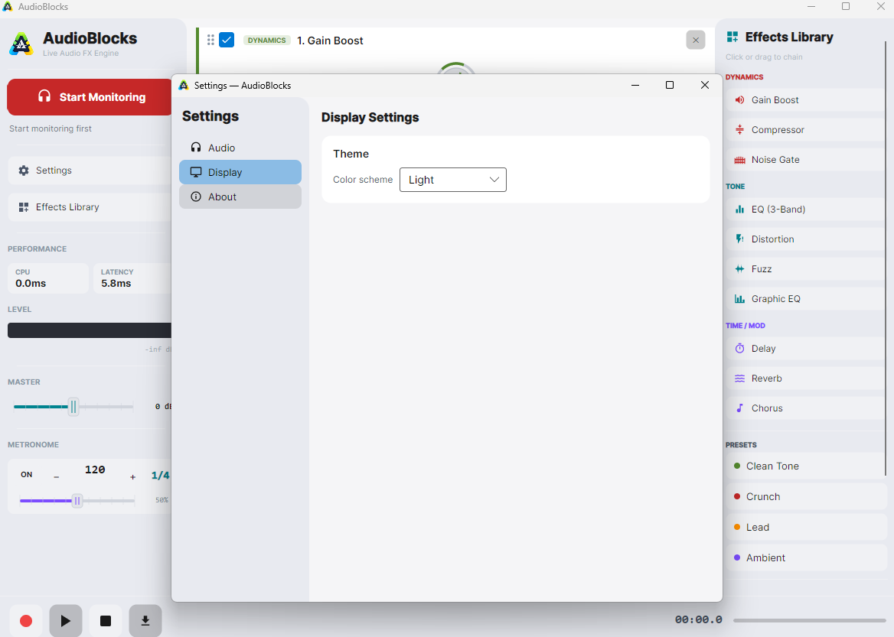This screenshot has width=894, height=637.
Task: Click the Master volume slider
Action: [73, 407]
